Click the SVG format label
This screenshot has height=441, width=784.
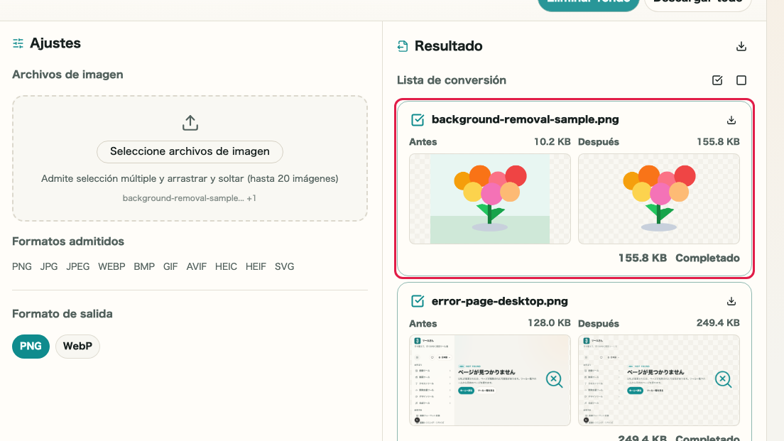point(285,266)
